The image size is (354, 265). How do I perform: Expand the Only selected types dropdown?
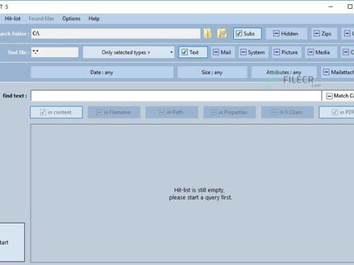[x=128, y=52]
